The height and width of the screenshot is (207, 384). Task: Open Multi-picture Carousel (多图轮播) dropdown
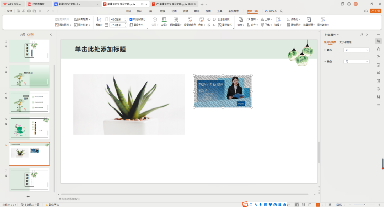82,19
